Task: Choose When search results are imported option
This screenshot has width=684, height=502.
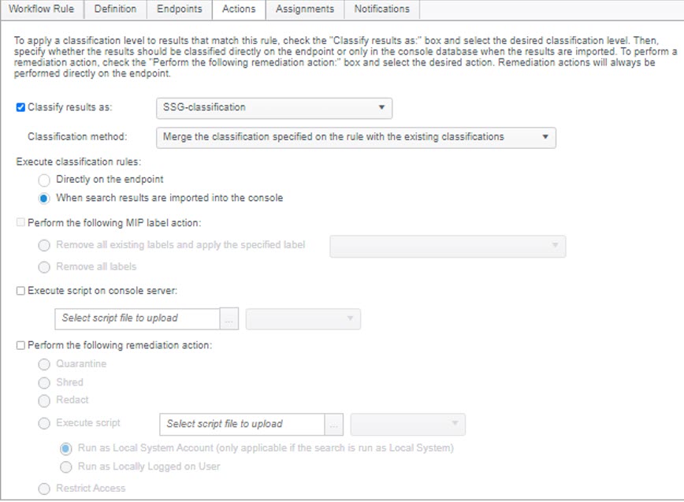Action: click(44, 198)
